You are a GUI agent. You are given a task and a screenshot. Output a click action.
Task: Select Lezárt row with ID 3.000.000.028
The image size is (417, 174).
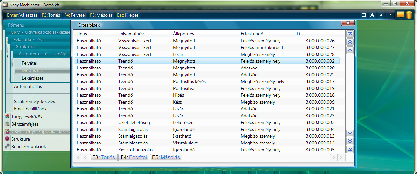point(207,54)
